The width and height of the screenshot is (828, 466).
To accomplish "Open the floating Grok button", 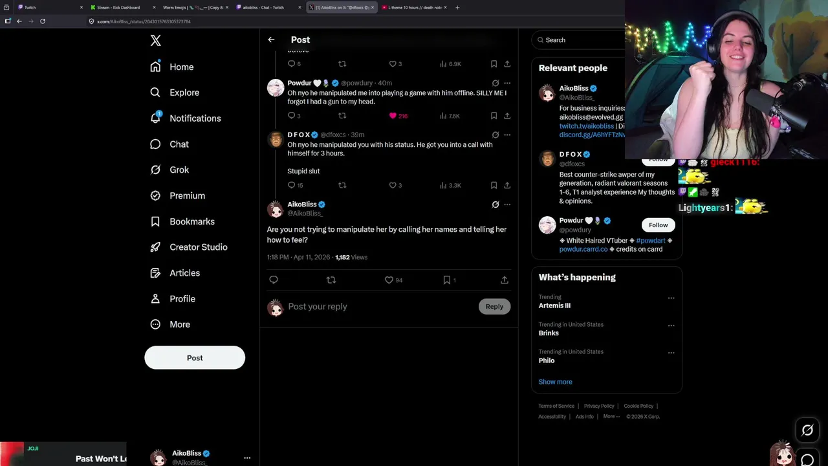I will [807, 430].
